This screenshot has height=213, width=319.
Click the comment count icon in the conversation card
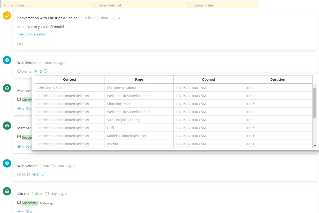tap(19, 43)
